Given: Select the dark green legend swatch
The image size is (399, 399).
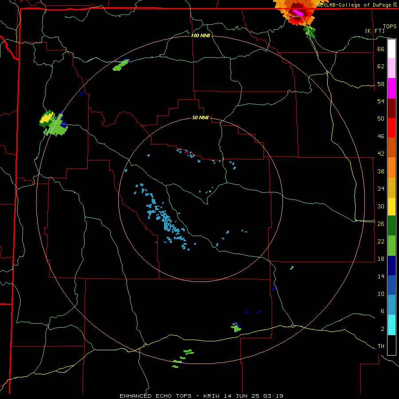Looking at the screenshot, I should click(x=391, y=226).
